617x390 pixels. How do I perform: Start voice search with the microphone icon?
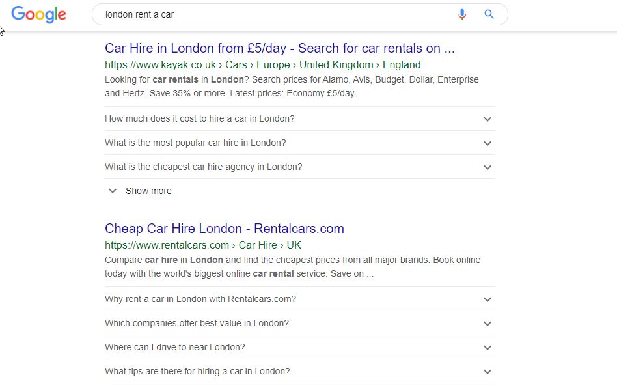[x=462, y=14]
